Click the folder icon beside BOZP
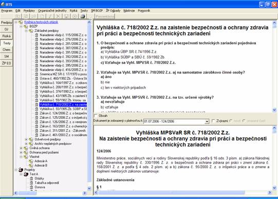 (x=26, y=26)
